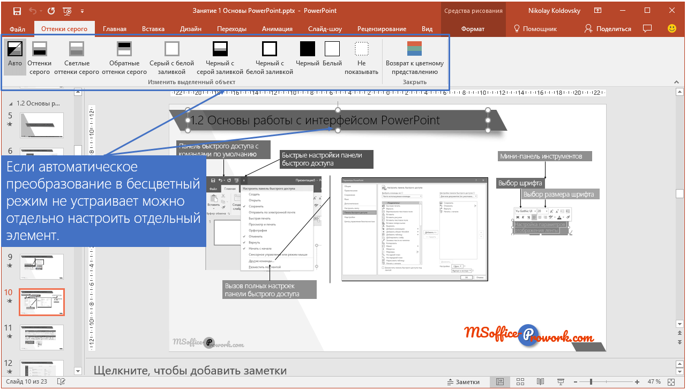Apply Серый с белой заливкой

(x=171, y=58)
